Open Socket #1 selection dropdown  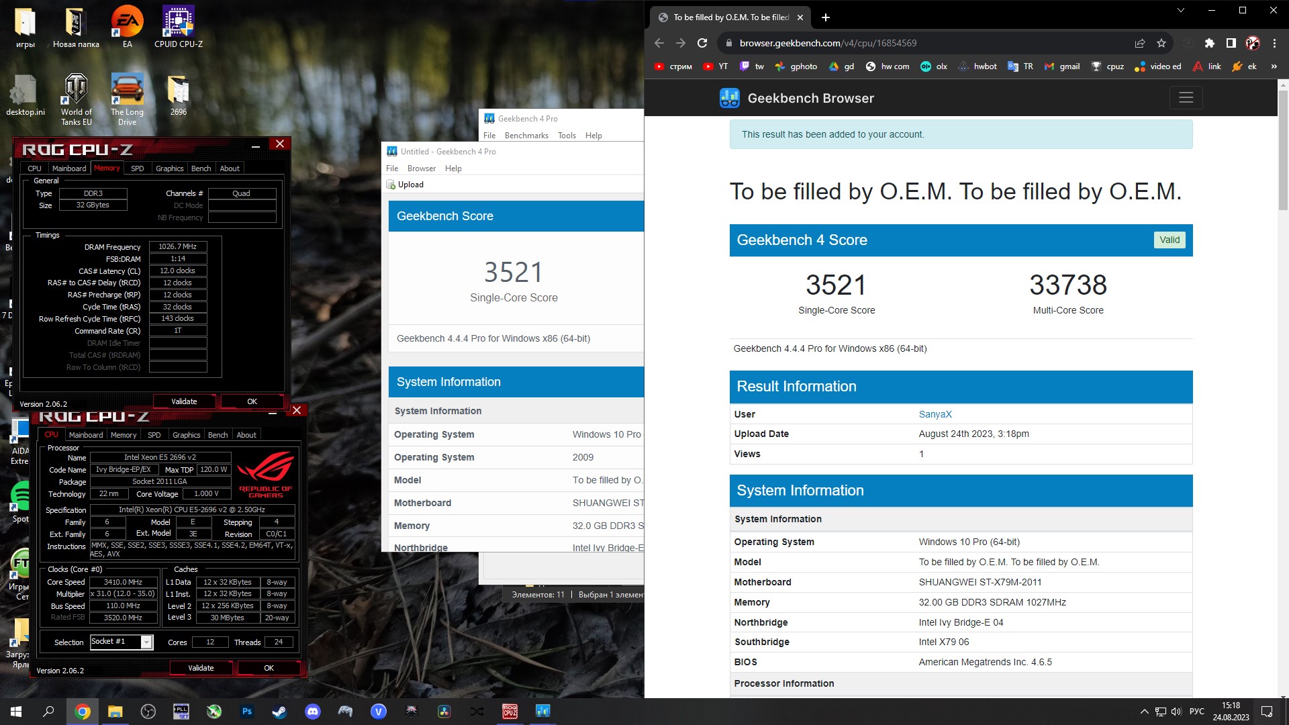tap(122, 642)
